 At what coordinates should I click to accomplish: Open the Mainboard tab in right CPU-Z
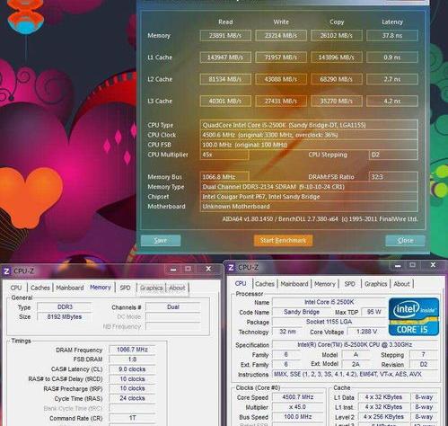pos(294,284)
